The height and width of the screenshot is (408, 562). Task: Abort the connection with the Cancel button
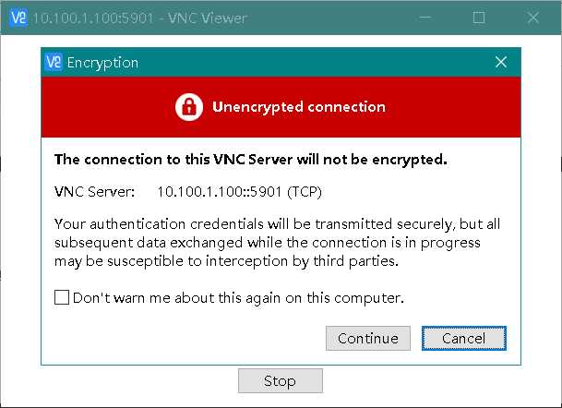point(464,338)
